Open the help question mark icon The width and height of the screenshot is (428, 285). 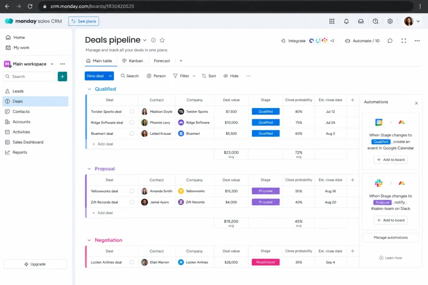click(376, 21)
